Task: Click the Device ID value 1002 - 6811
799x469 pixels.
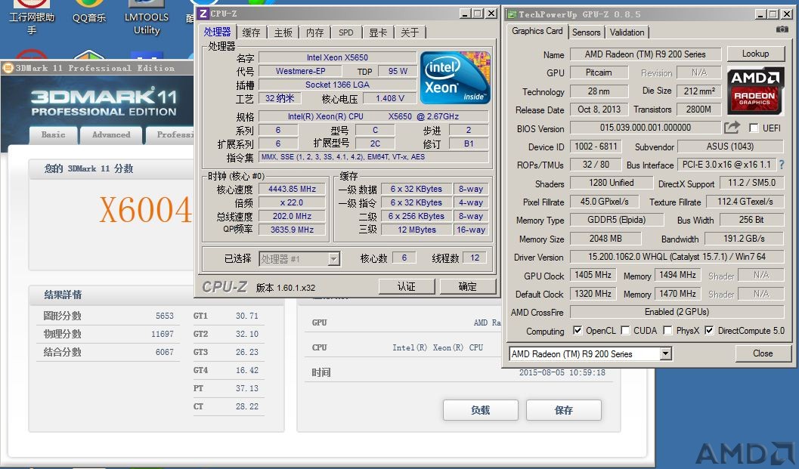Action: click(596, 147)
